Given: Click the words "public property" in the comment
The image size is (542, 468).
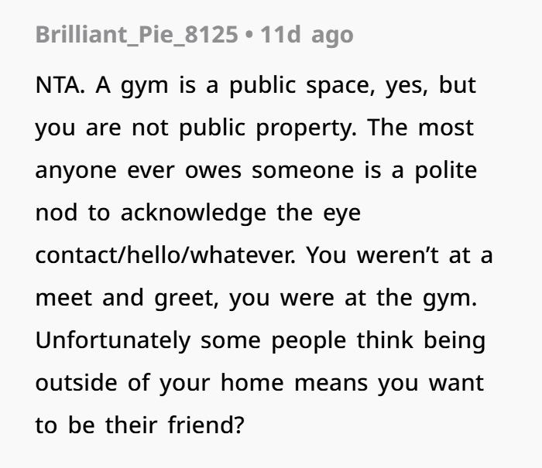Looking at the screenshot, I should [268, 128].
